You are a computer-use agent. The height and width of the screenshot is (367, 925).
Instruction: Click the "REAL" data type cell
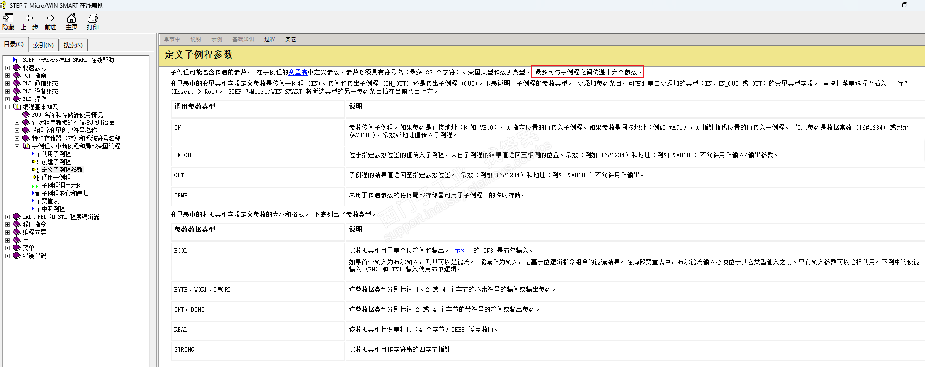click(x=258, y=330)
